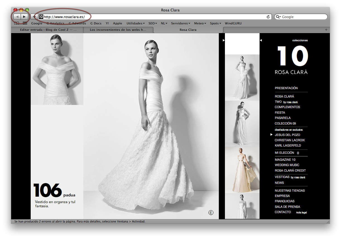Image resolution: width=341 pixels, height=239 pixels.
Task: Expand the Servidores bookmarks folder
Action: tap(181, 23)
